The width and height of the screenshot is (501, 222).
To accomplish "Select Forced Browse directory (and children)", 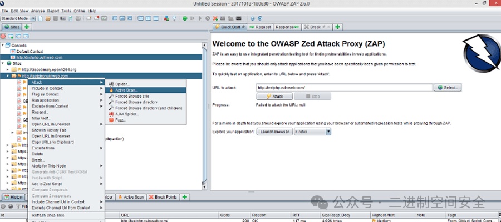I will click(x=146, y=108).
